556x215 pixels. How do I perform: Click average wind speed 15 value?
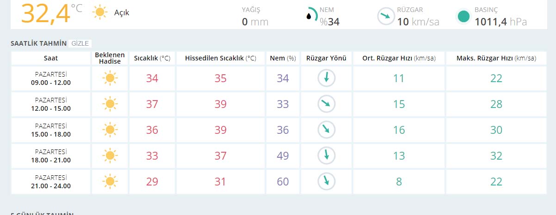(399, 104)
